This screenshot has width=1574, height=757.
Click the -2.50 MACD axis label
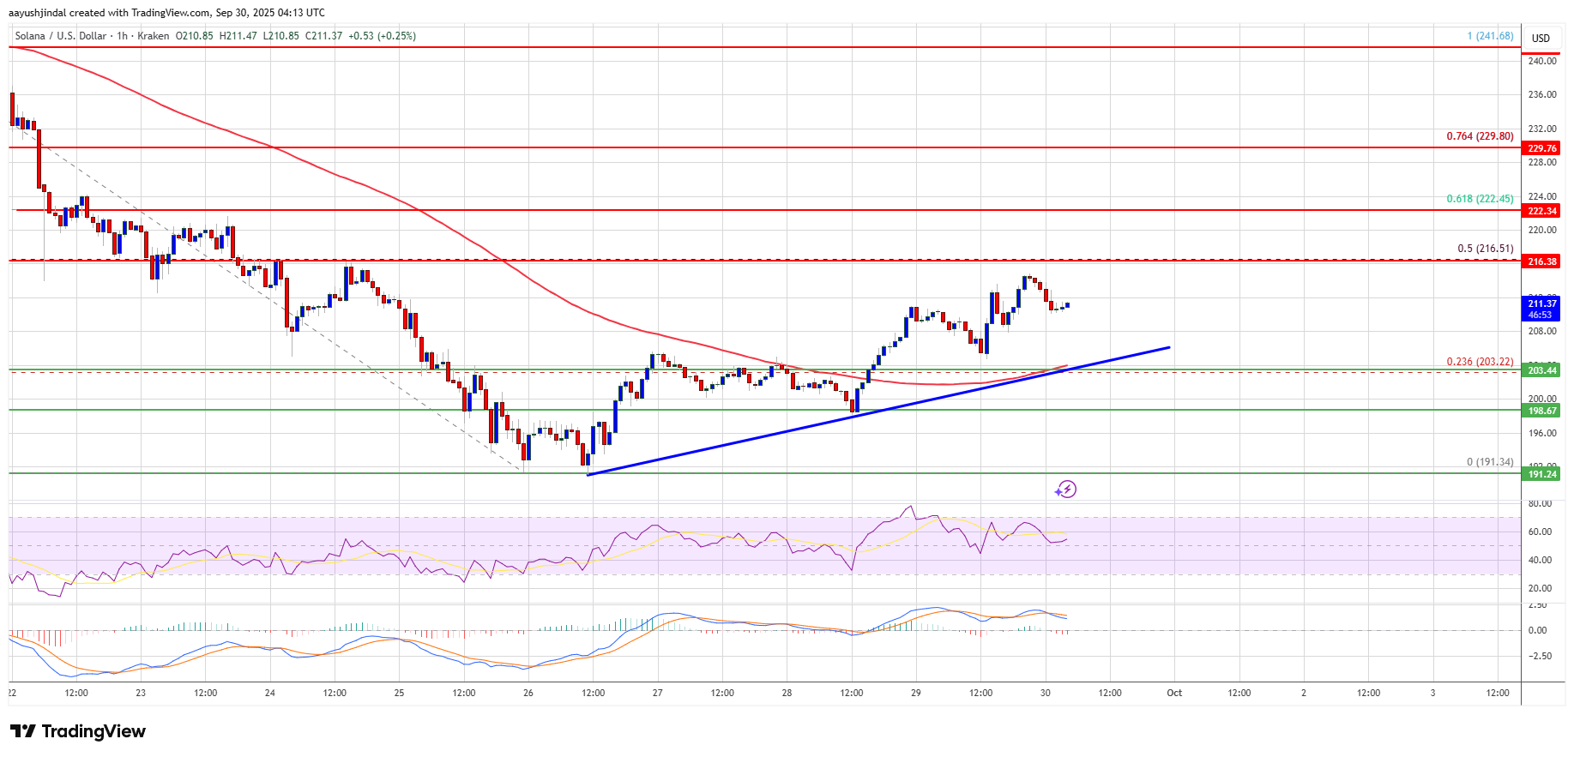pos(1538,657)
